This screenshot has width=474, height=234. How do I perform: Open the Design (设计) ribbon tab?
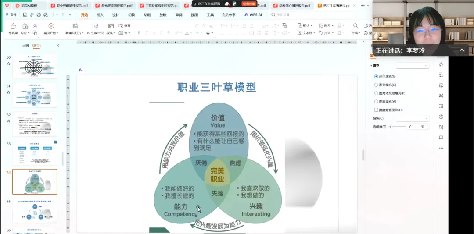coord(115,15)
